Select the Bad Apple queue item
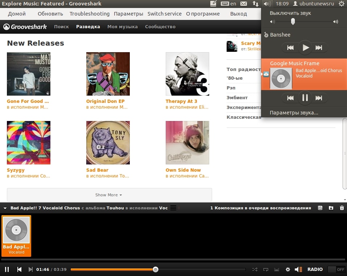Screen dimensions: 347x276 coord(16,236)
